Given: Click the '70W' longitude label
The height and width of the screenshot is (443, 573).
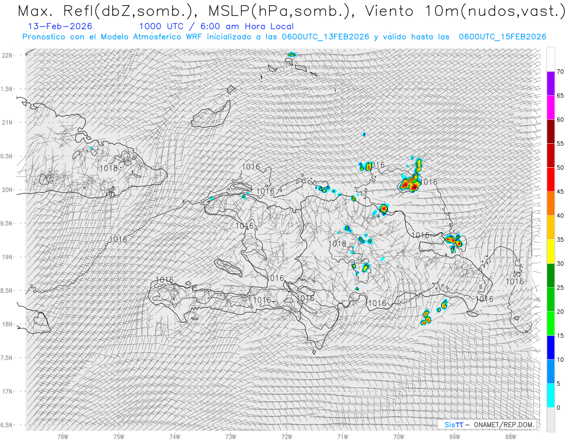Looking at the screenshot, I should coord(398,436).
